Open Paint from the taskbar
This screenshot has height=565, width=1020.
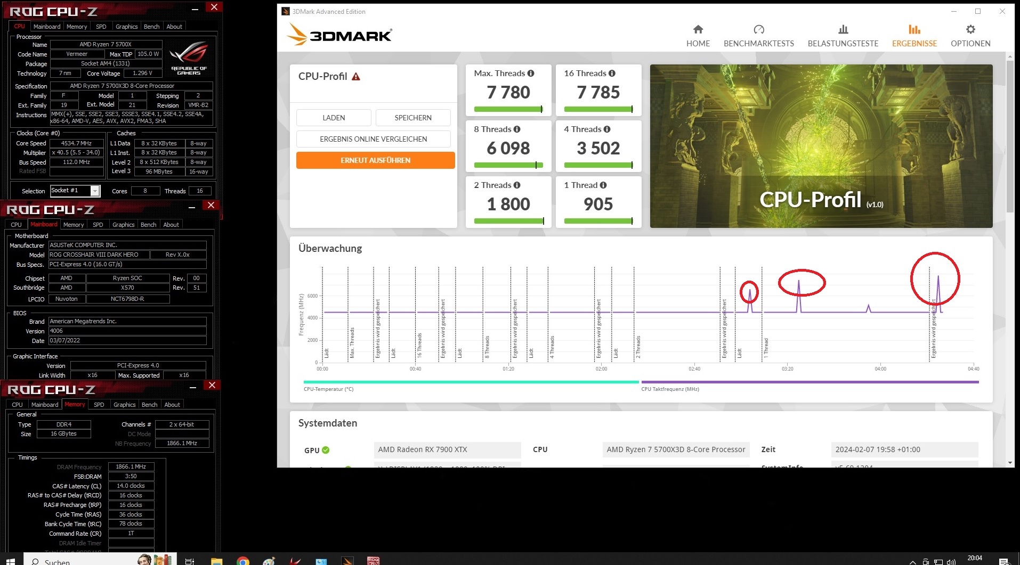(x=269, y=560)
